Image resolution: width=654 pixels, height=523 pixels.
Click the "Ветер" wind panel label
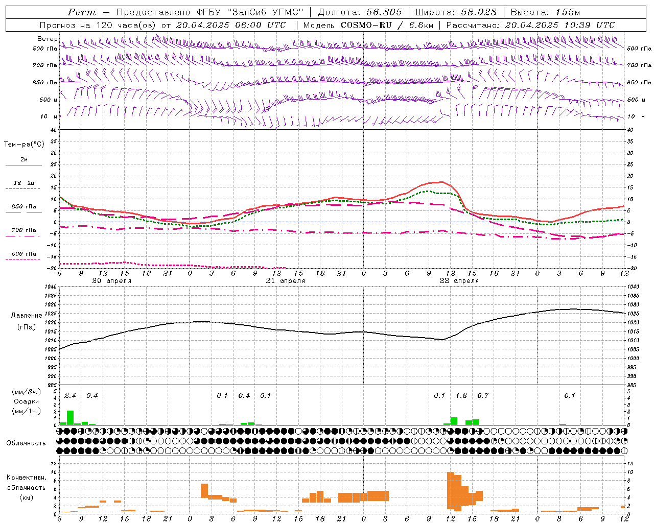tap(48, 39)
